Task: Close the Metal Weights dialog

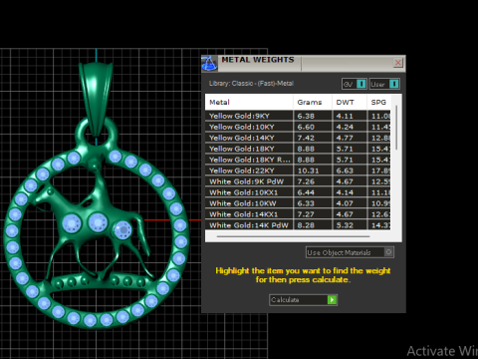Action: click(398, 63)
